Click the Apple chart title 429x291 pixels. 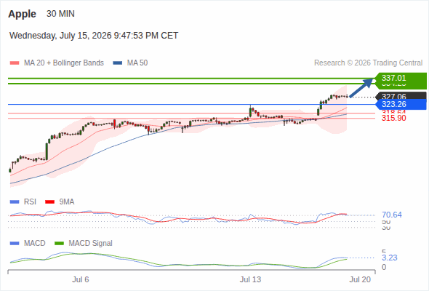tap(22, 14)
